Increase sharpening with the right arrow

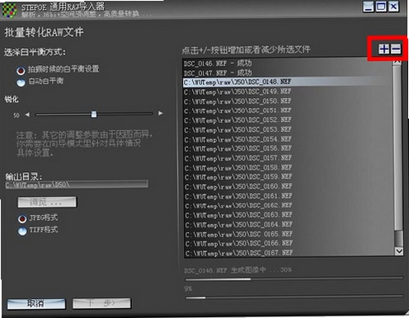[x=160, y=113]
